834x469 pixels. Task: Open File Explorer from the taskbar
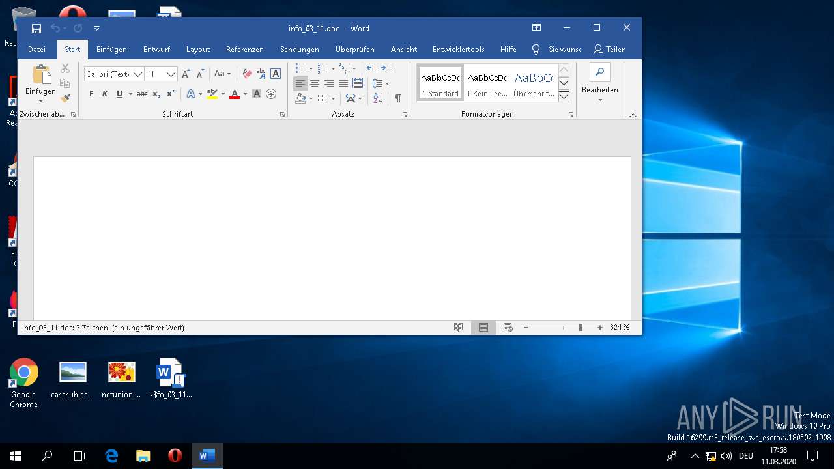click(143, 456)
